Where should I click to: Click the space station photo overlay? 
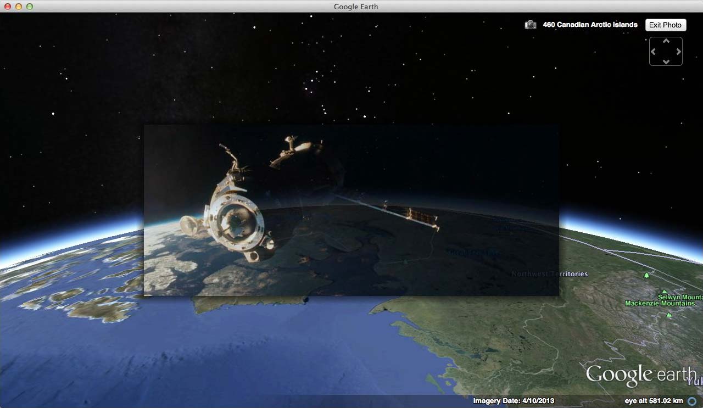coord(351,210)
